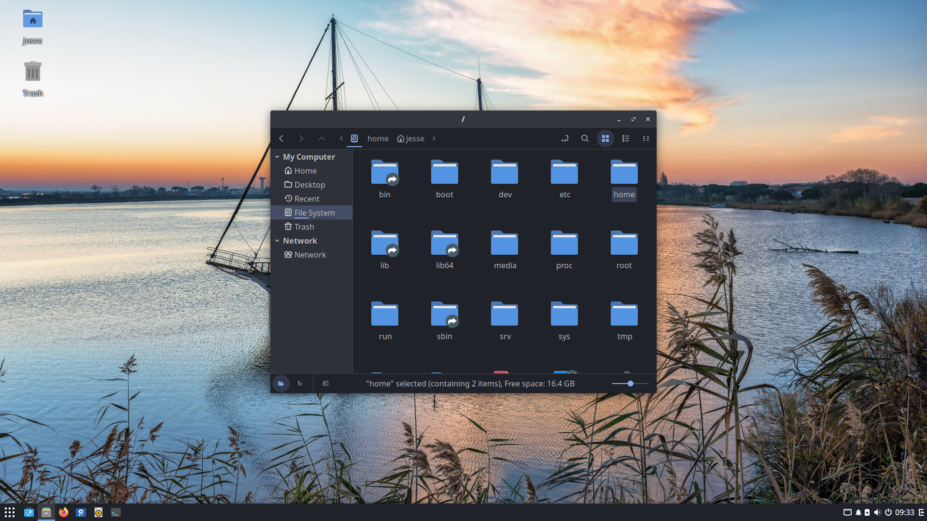
Task: Select the root folder
Action: pos(624,250)
